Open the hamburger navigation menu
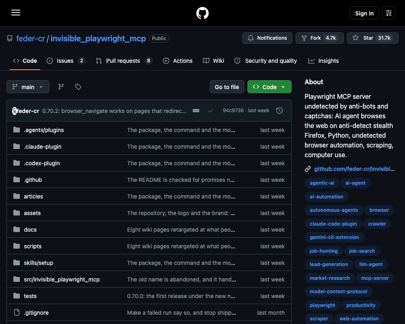The image size is (405, 324). tap(16, 13)
